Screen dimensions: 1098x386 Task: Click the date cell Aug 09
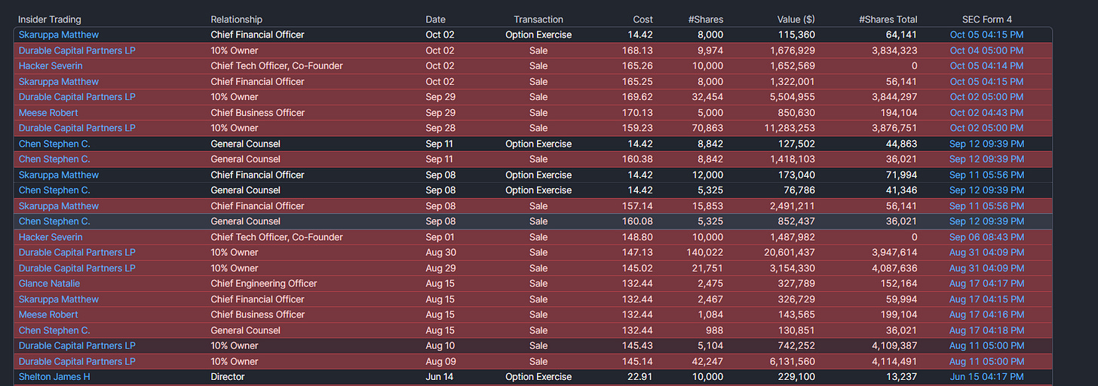440,361
